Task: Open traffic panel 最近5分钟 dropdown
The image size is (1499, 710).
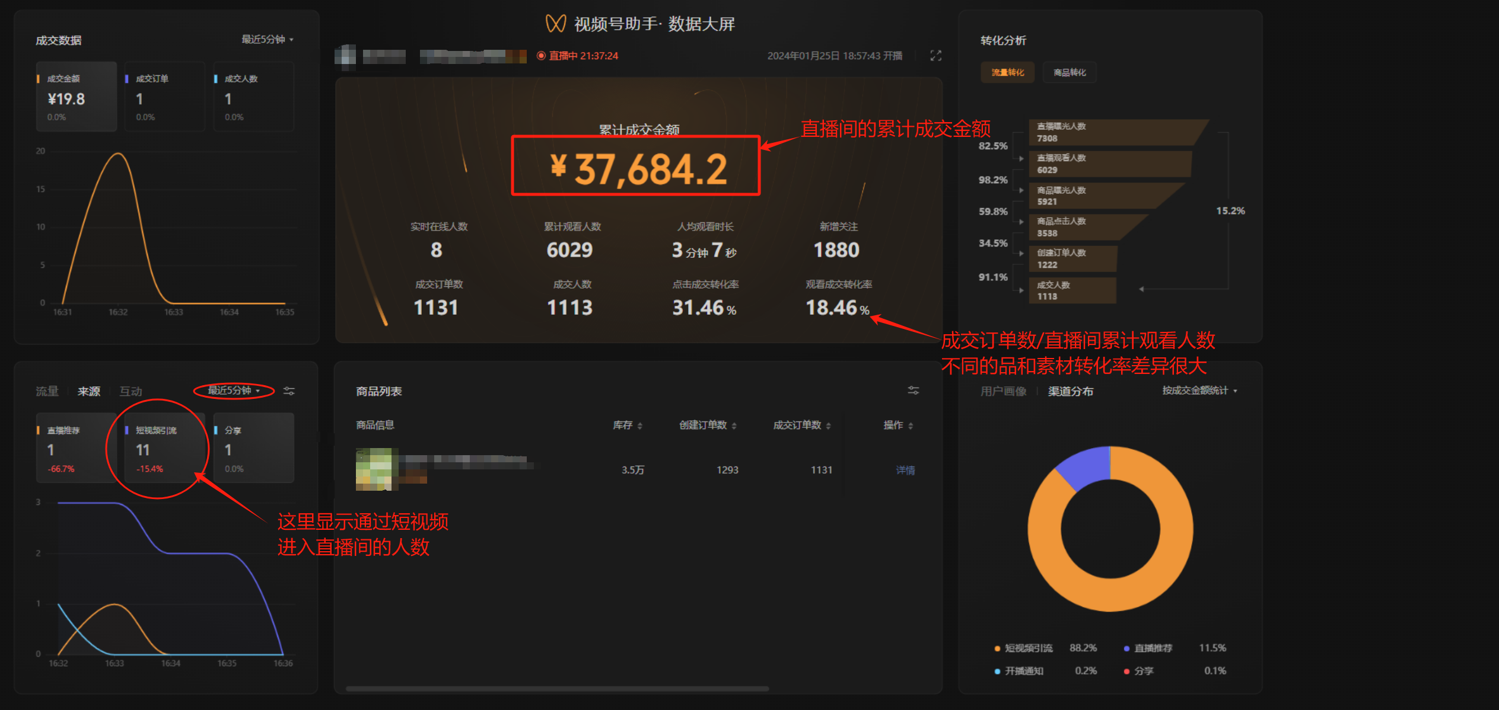Action: click(x=234, y=391)
